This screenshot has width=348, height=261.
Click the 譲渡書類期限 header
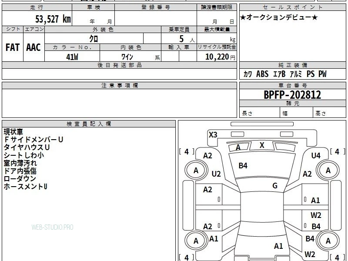217,7
